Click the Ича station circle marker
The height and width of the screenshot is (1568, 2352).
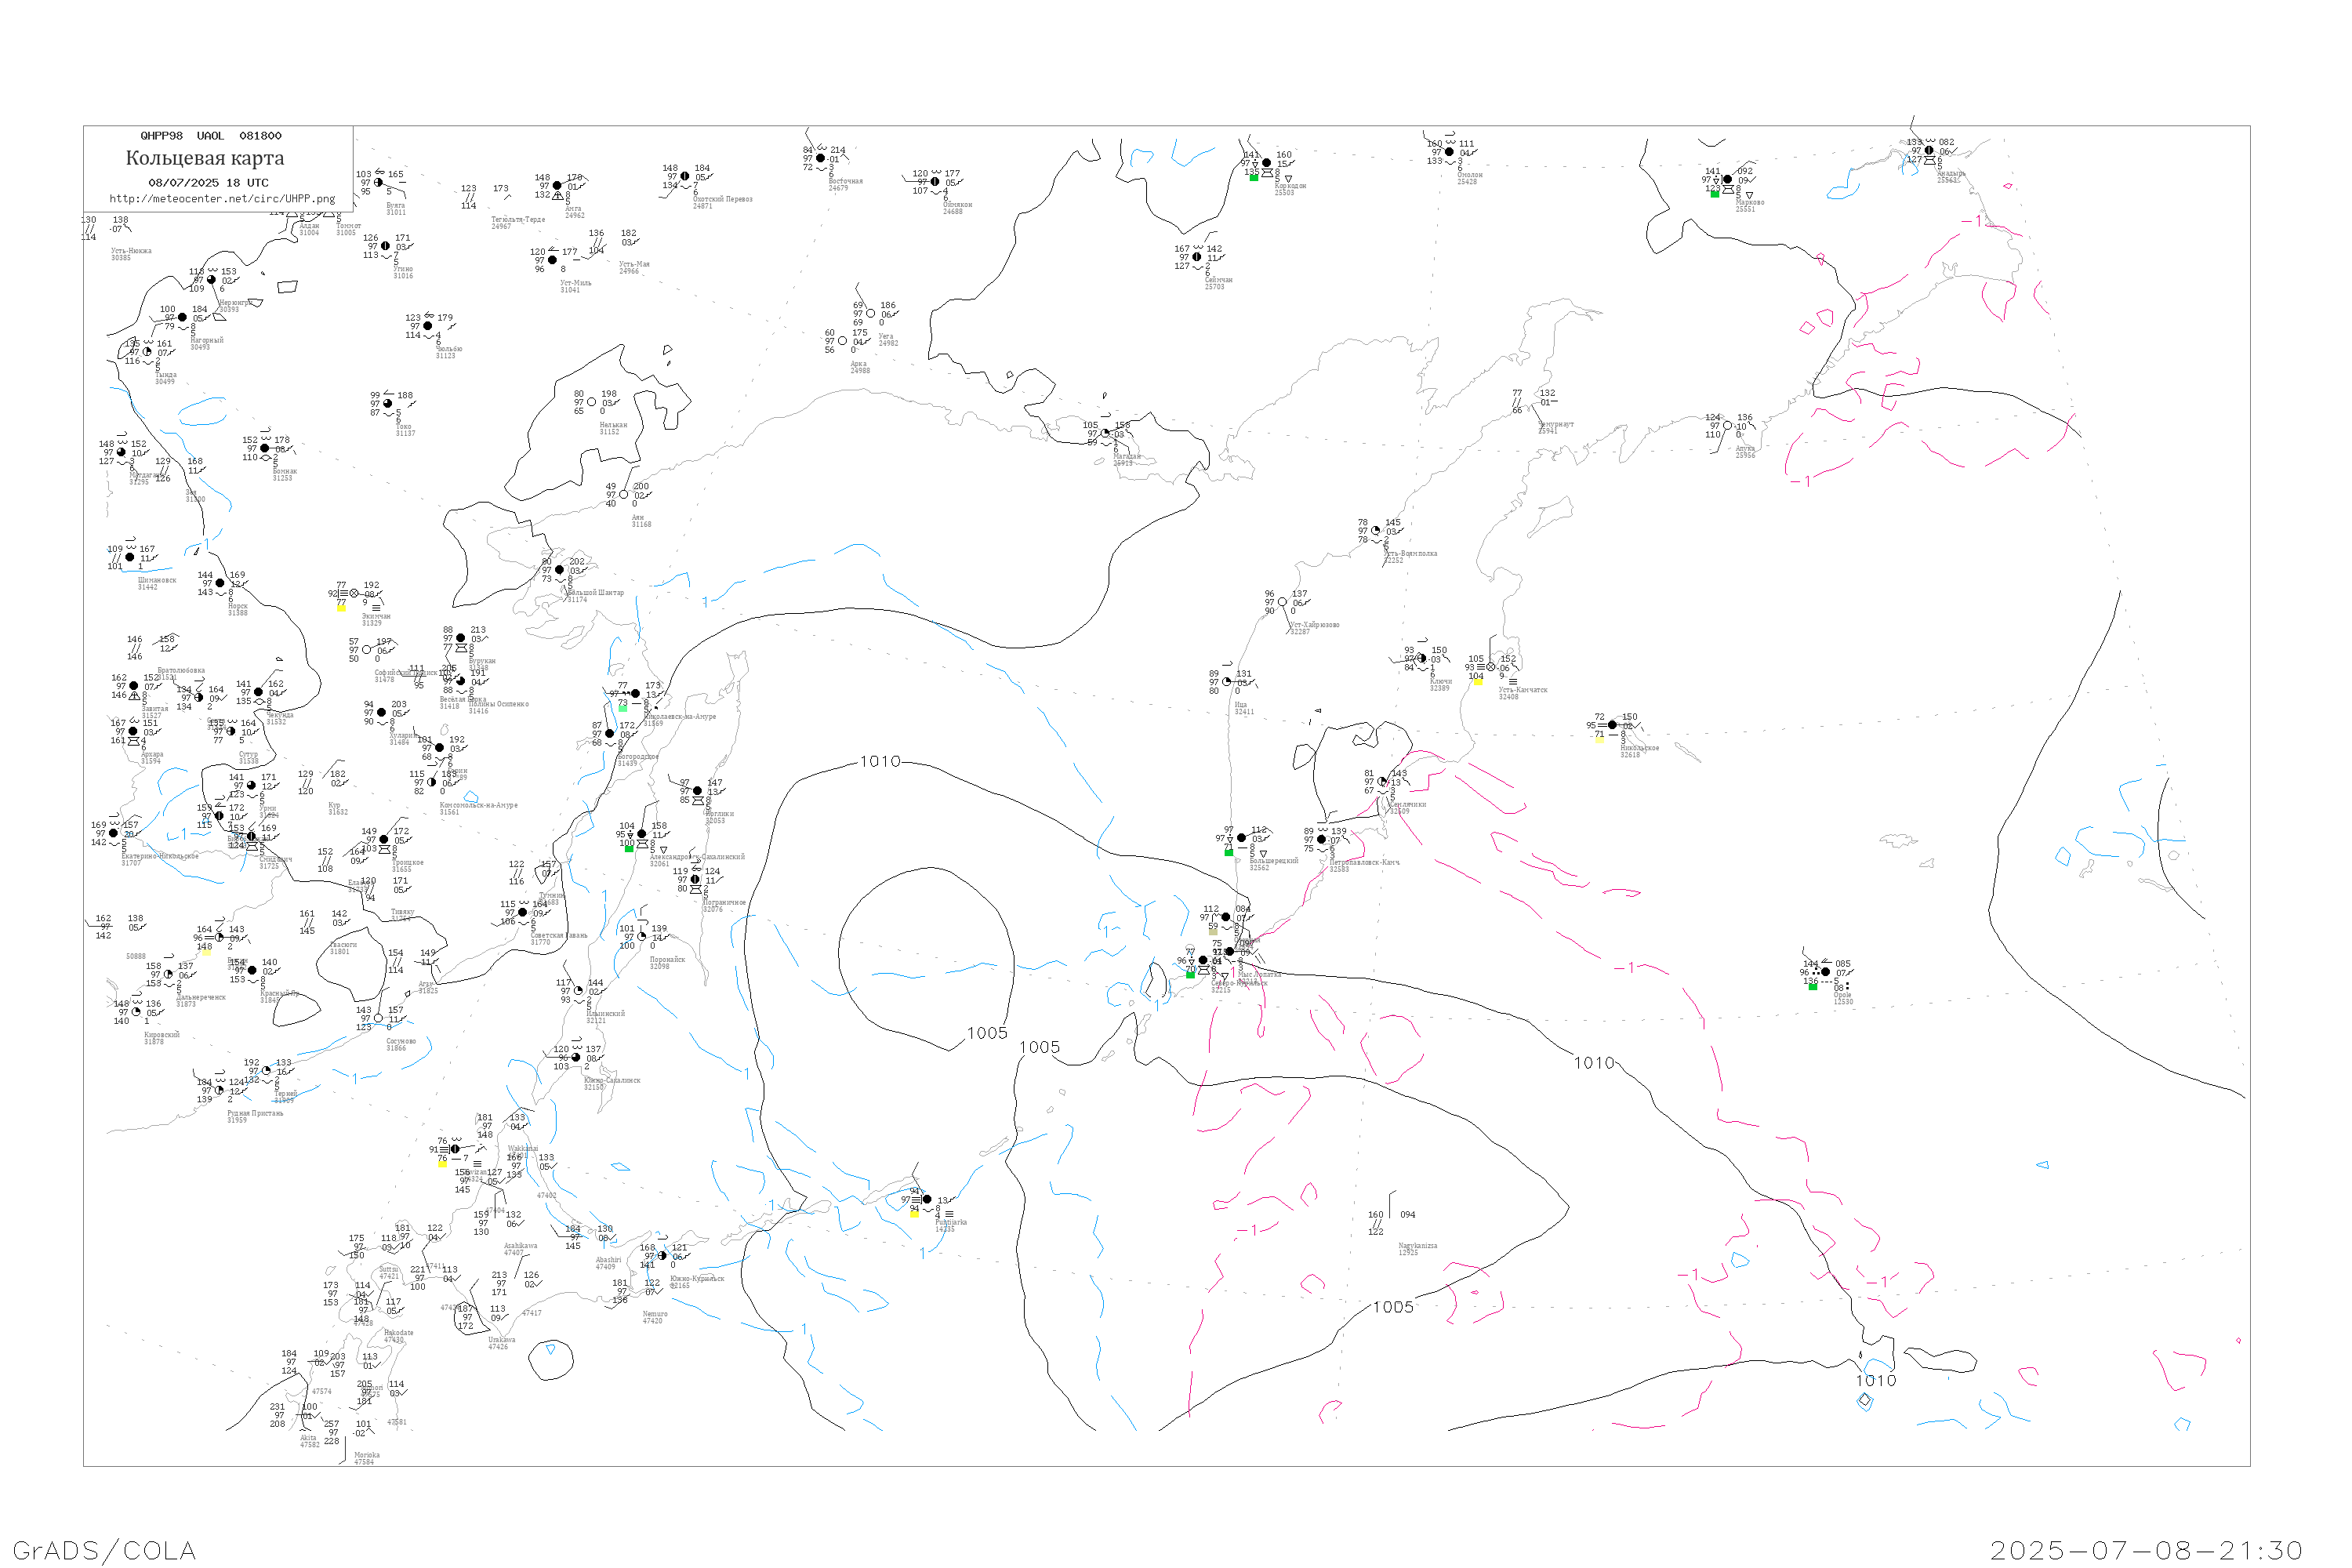click(x=1227, y=682)
